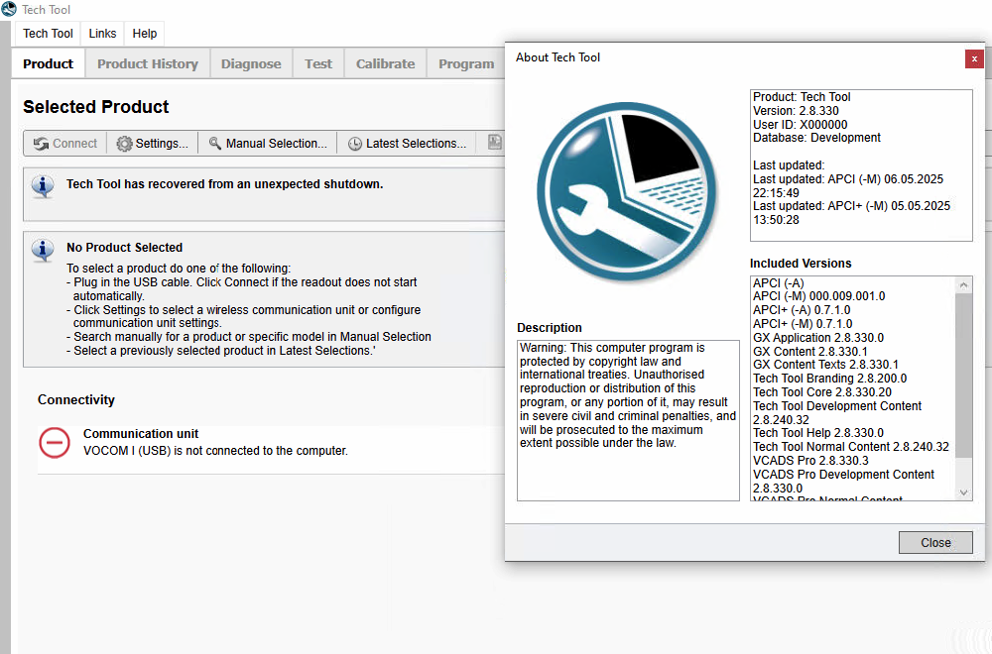This screenshot has height=654, width=992.
Task: Open Settings via the gear icon
Action: [x=124, y=144]
